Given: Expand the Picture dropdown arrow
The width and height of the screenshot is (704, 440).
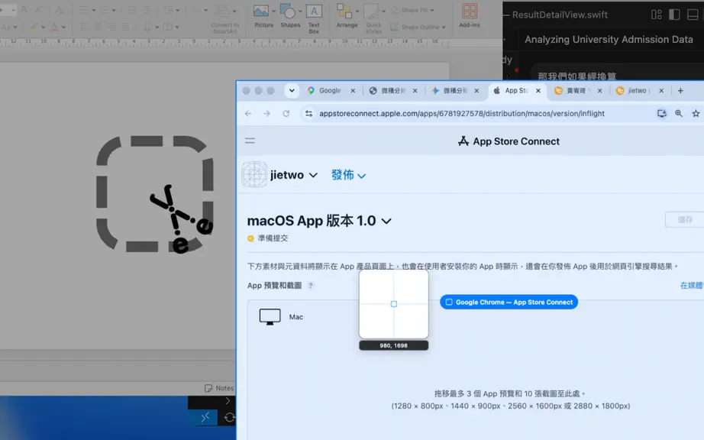Looking at the screenshot, I should tap(274, 11).
